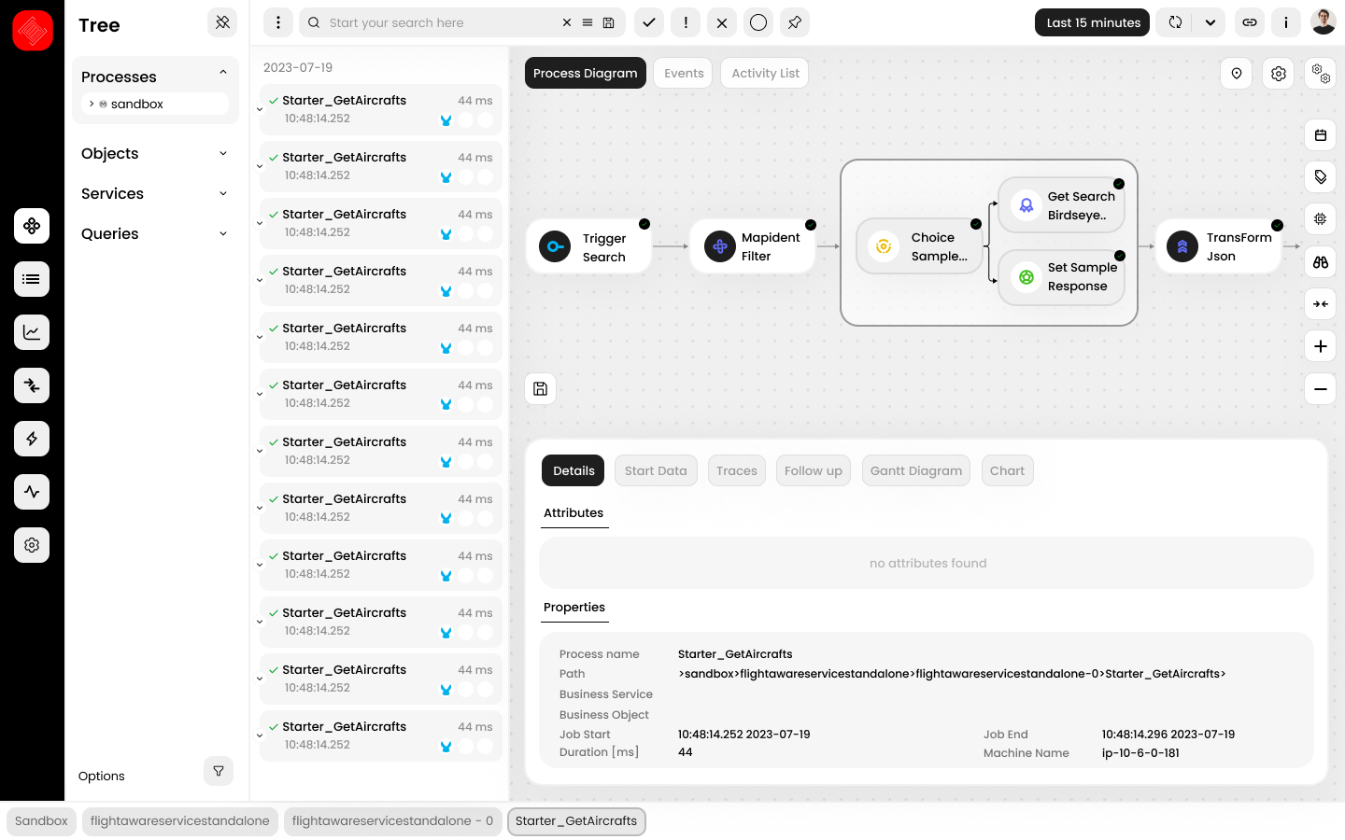Open the Gantt Diagram tab
Viewport: 1345px width, 840px height.
pyautogui.click(x=915, y=471)
